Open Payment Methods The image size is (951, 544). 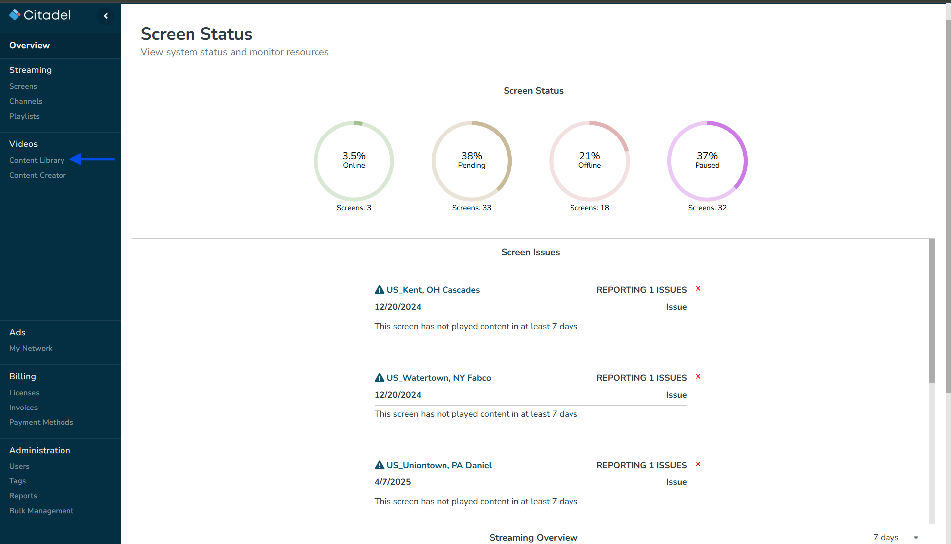pos(41,422)
